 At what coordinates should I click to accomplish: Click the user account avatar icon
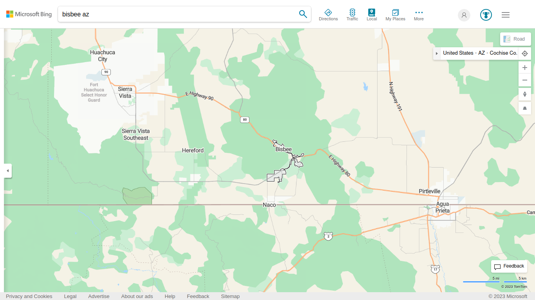tap(464, 15)
